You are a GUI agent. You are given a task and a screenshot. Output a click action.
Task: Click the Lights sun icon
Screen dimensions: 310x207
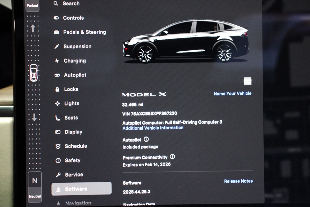57,103
